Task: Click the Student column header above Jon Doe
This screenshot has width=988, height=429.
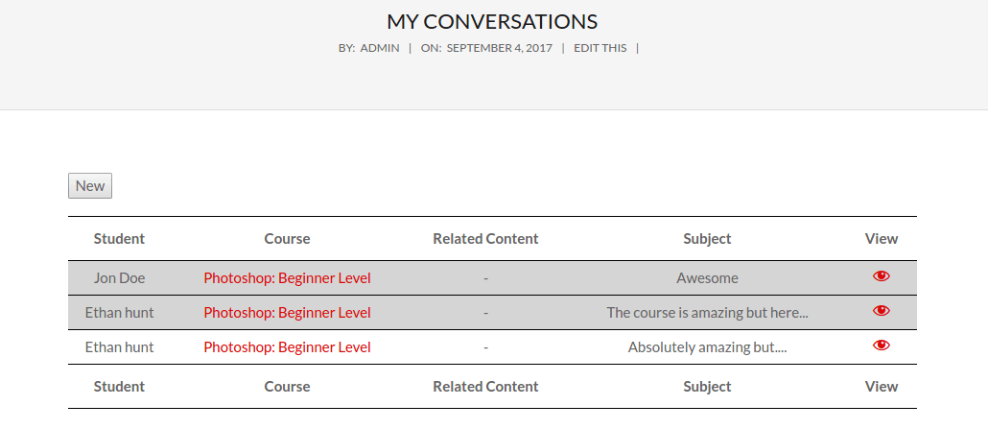Action: (x=119, y=239)
